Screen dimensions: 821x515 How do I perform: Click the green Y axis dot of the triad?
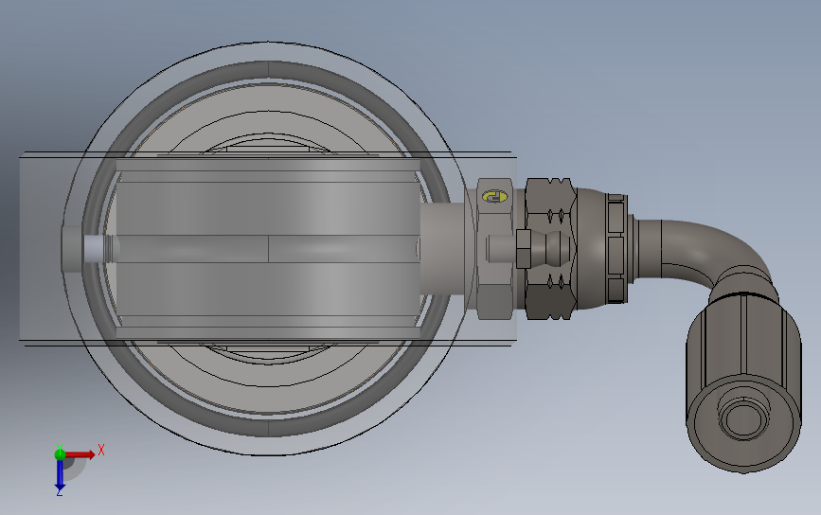(x=60, y=453)
